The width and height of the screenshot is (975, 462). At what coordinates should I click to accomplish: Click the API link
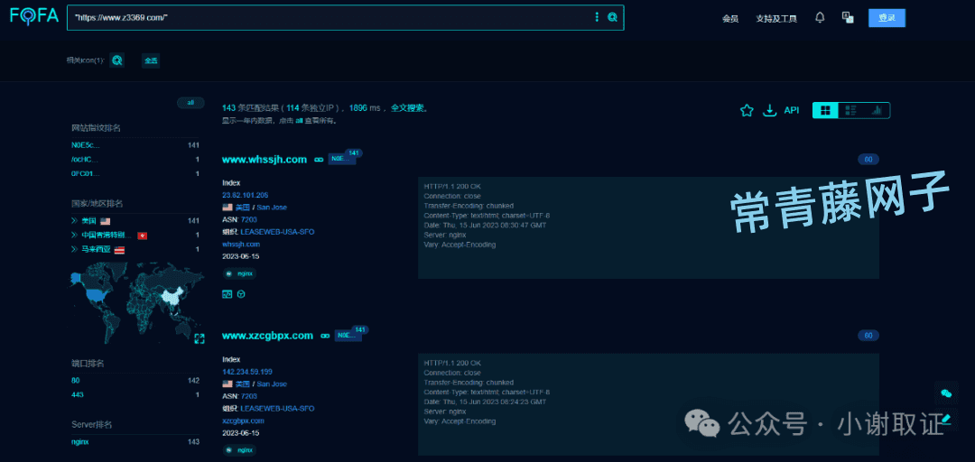791,110
